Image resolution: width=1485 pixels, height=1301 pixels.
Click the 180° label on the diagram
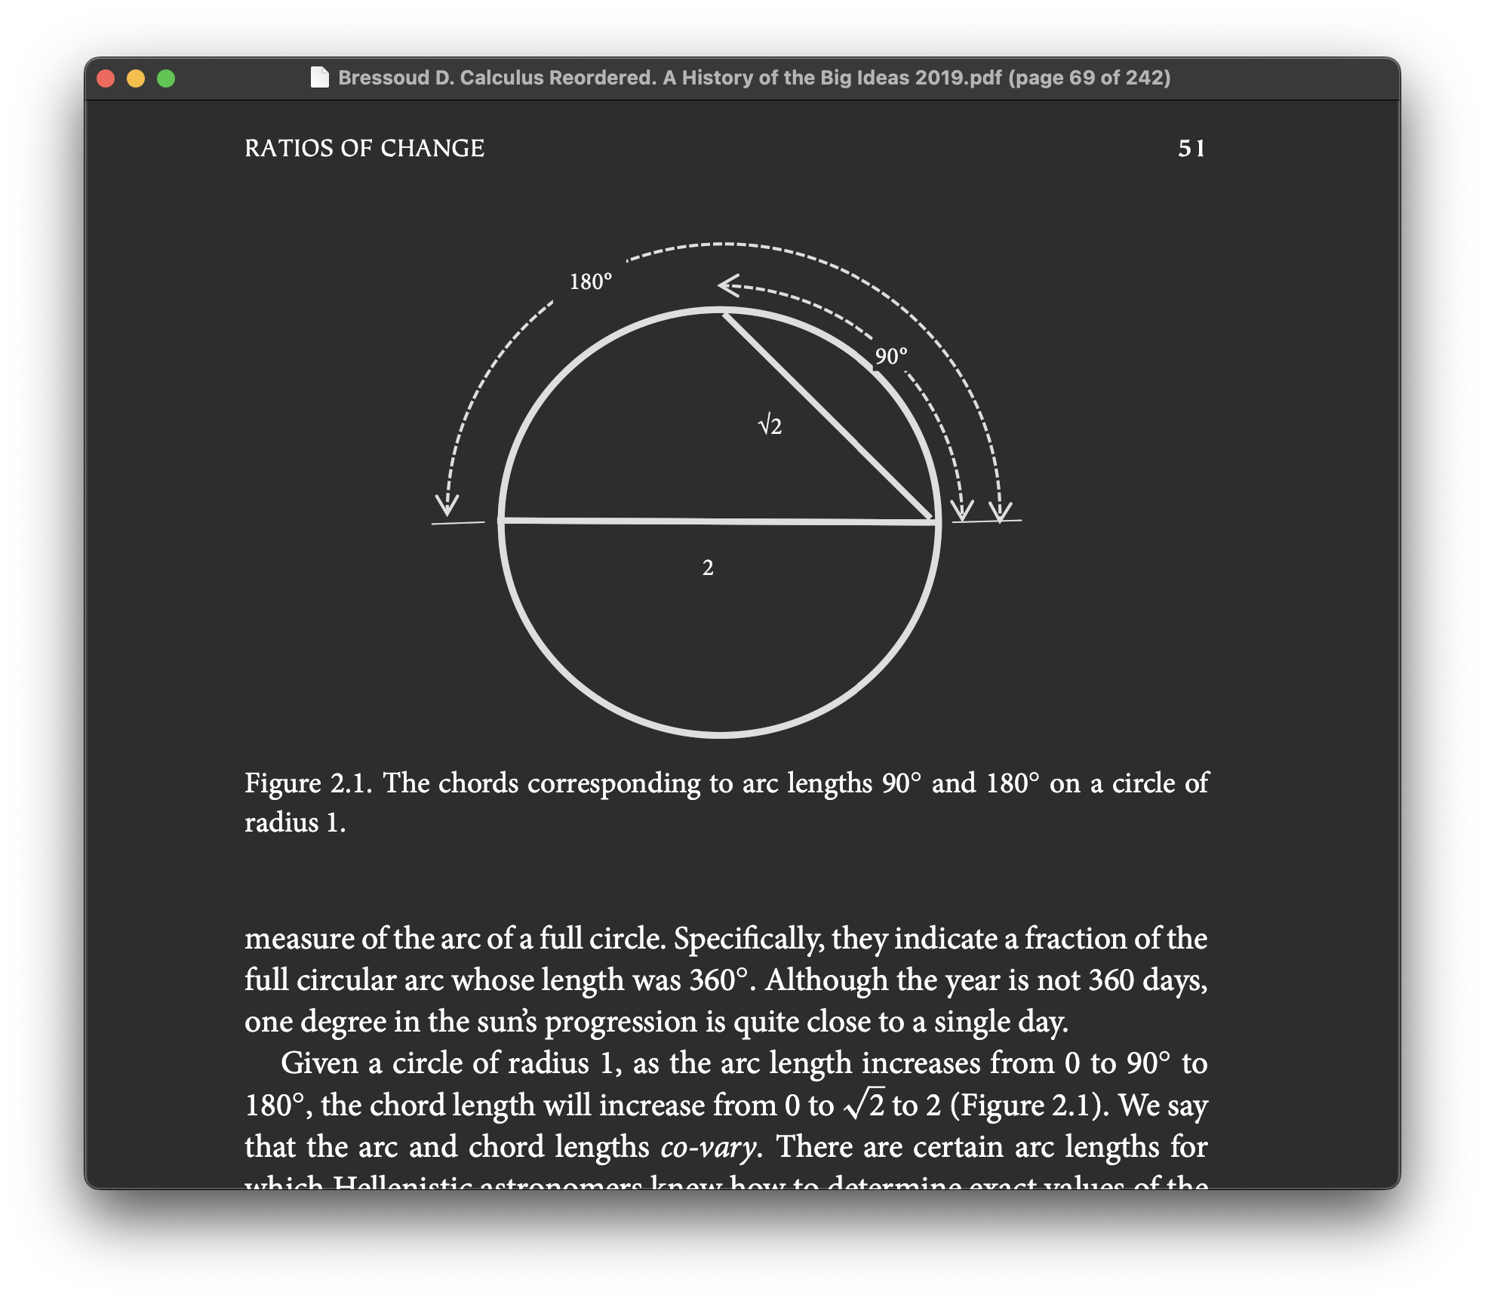pos(590,281)
